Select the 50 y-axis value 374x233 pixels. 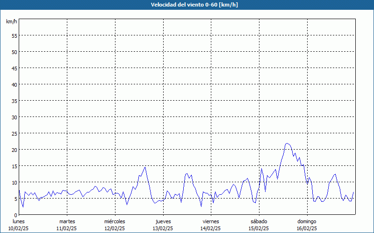coord(14,52)
